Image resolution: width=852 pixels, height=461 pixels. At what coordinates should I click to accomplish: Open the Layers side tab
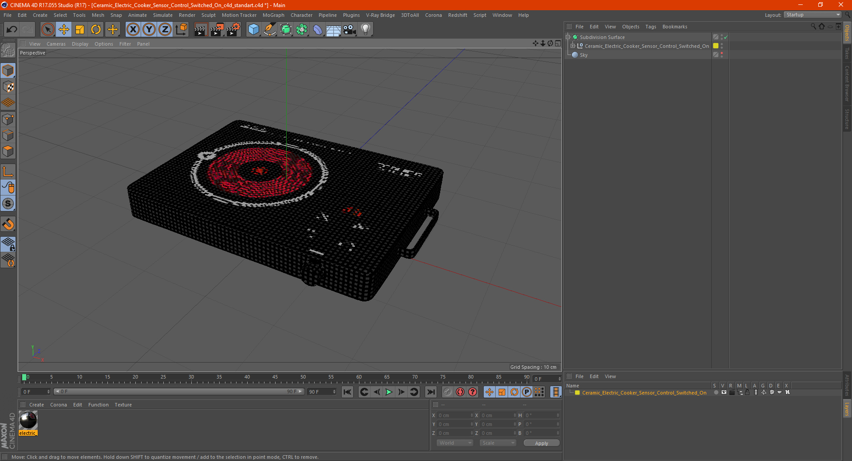[x=847, y=409]
